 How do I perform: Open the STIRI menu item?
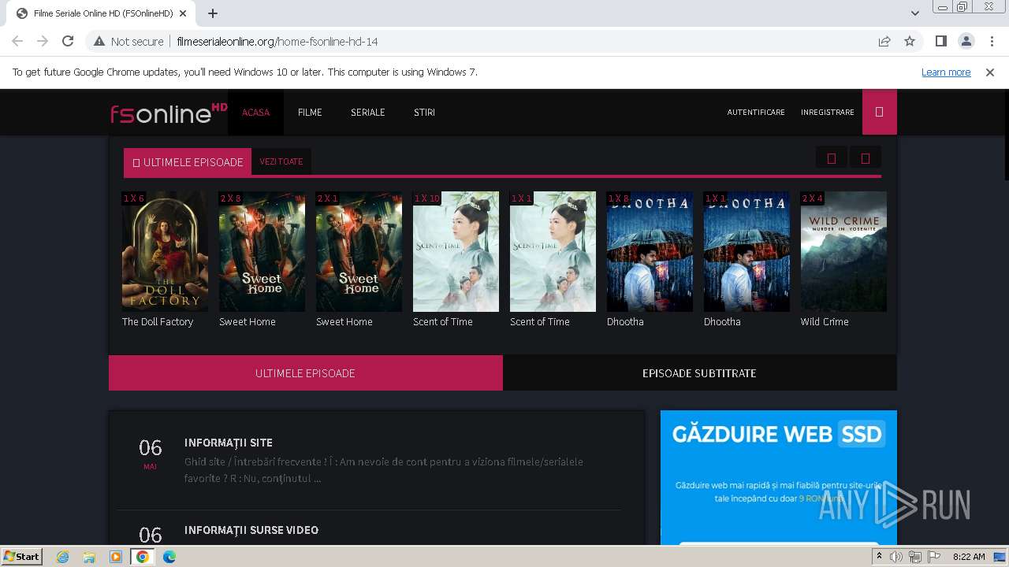424,112
